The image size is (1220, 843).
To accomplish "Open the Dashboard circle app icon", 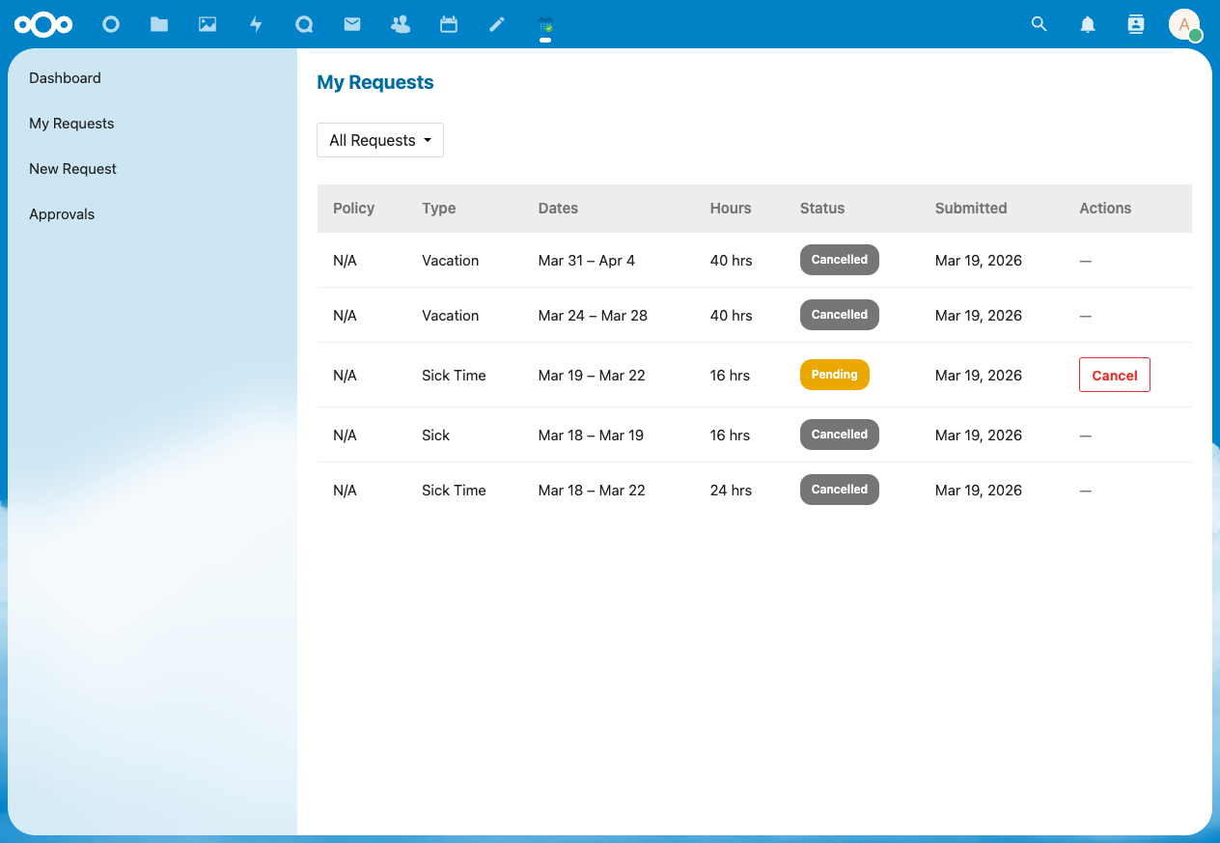I will click(111, 24).
